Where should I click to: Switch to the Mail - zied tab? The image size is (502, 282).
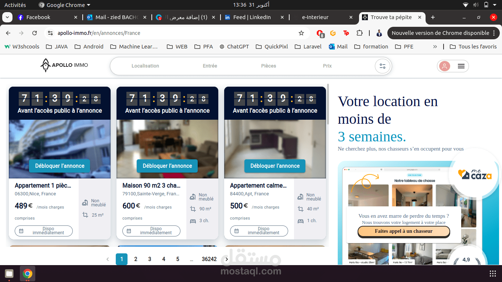coord(116,17)
